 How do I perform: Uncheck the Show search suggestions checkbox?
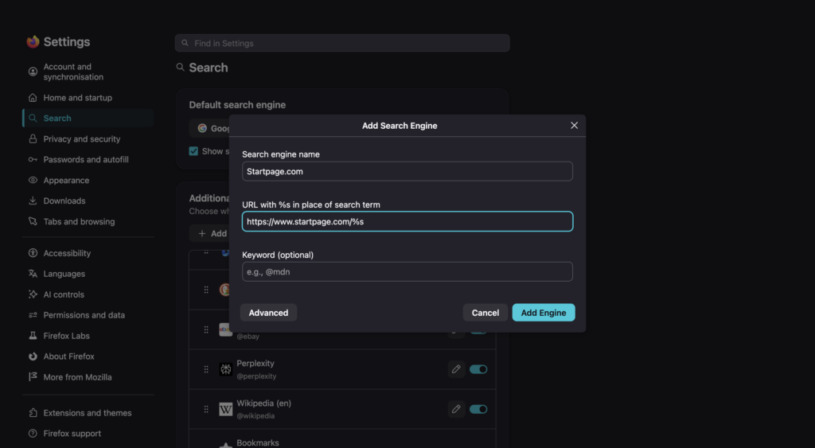click(193, 151)
